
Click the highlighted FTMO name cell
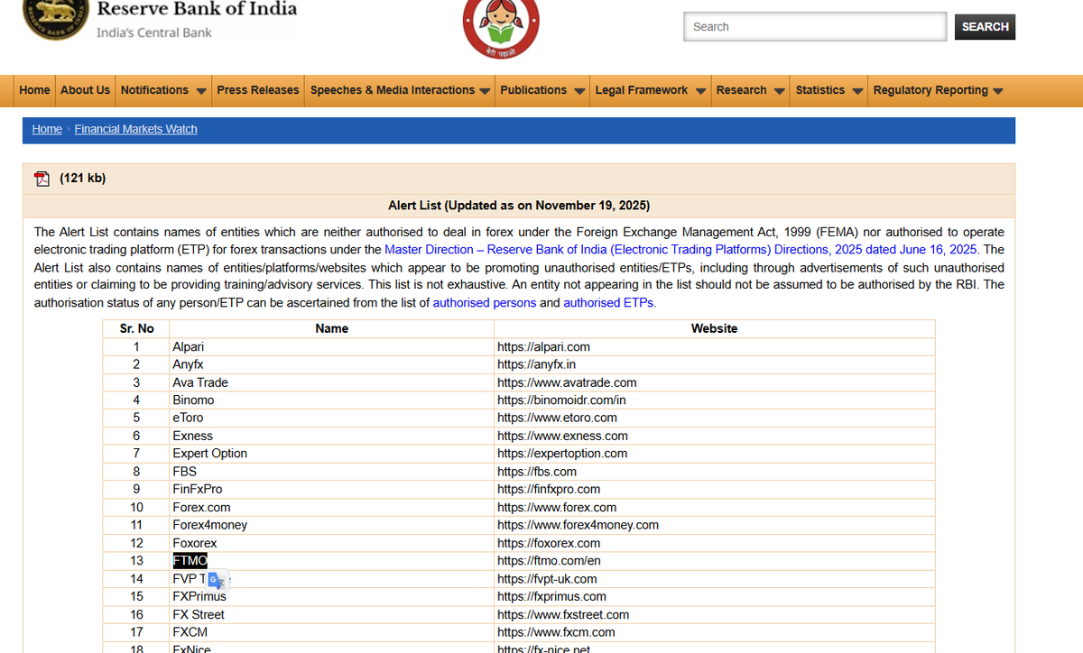[331, 561]
